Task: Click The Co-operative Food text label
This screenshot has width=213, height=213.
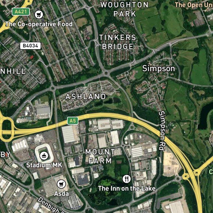Action: (39, 24)
